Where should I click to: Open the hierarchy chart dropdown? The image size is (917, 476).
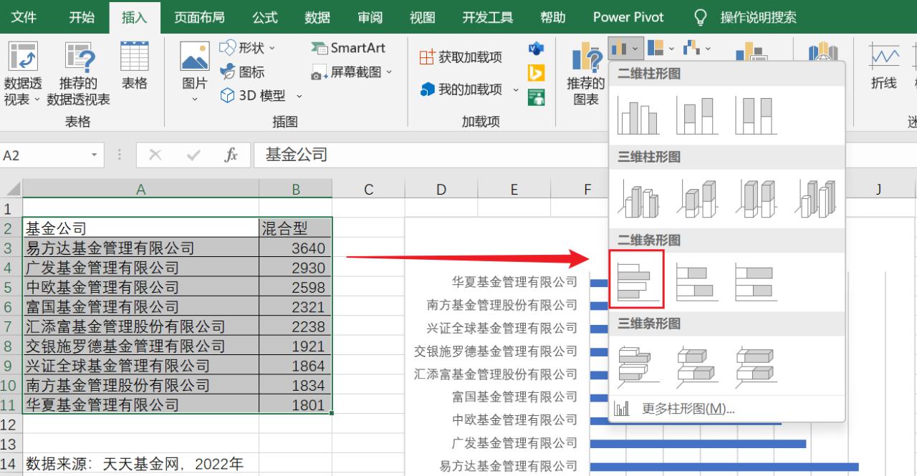click(661, 49)
